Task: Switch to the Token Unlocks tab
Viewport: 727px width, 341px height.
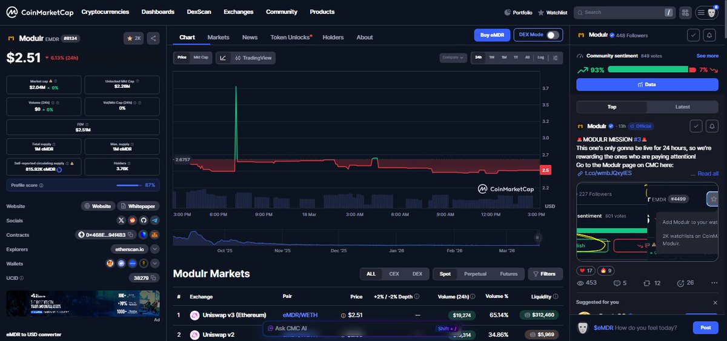Action: (x=290, y=37)
